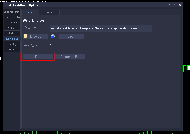Screen dimensions: 190x134
Task: Show the About section
Action: pyautogui.click(x=12, y=50)
